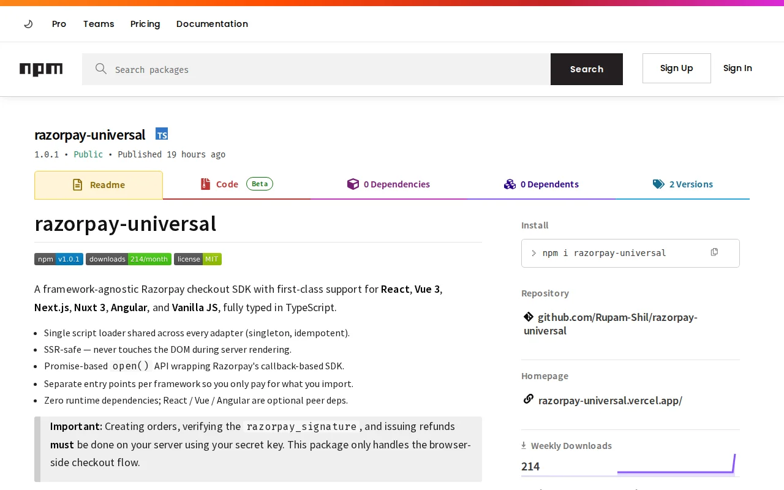This screenshot has width=784, height=490.
Task: Click the SSR-safe bullet item
Action: (168, 350)
